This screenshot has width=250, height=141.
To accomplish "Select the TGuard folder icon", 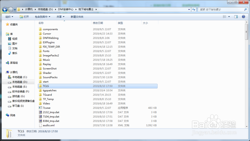I will tap(40, 95).
